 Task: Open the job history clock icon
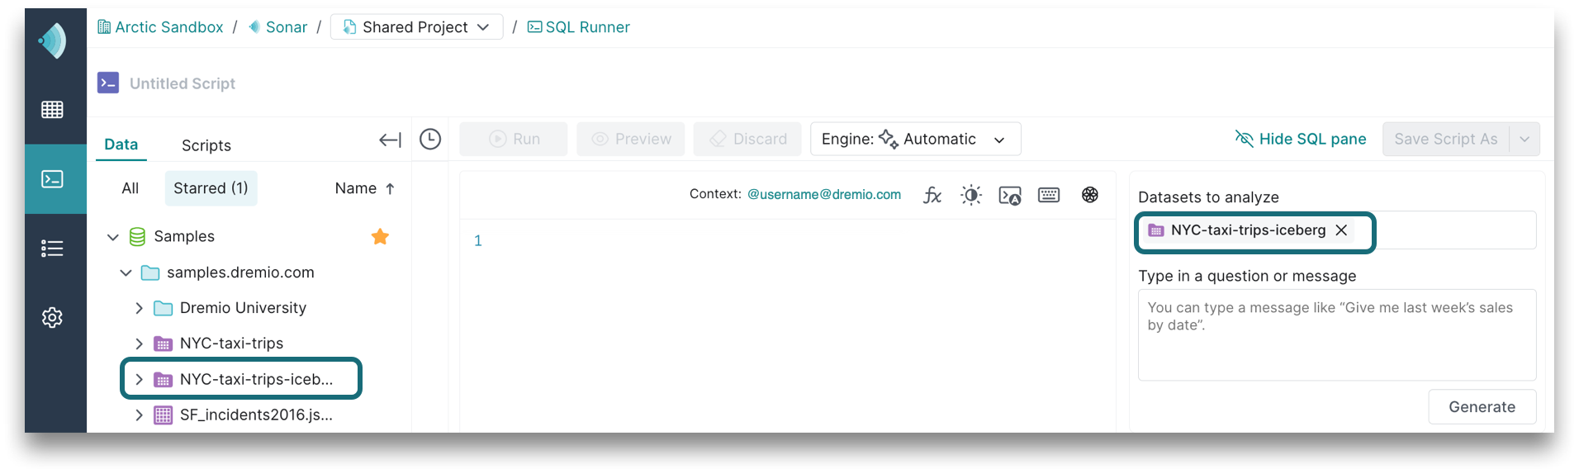pos(430,139)
